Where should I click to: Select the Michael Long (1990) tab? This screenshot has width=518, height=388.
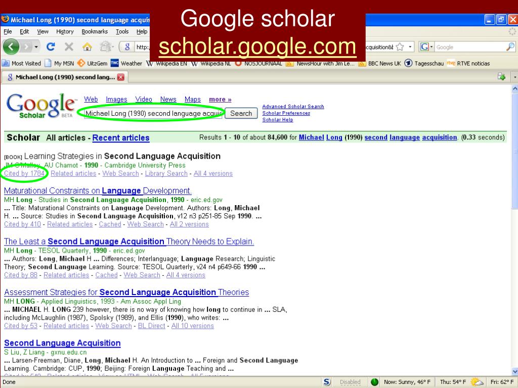pos(64,77)
